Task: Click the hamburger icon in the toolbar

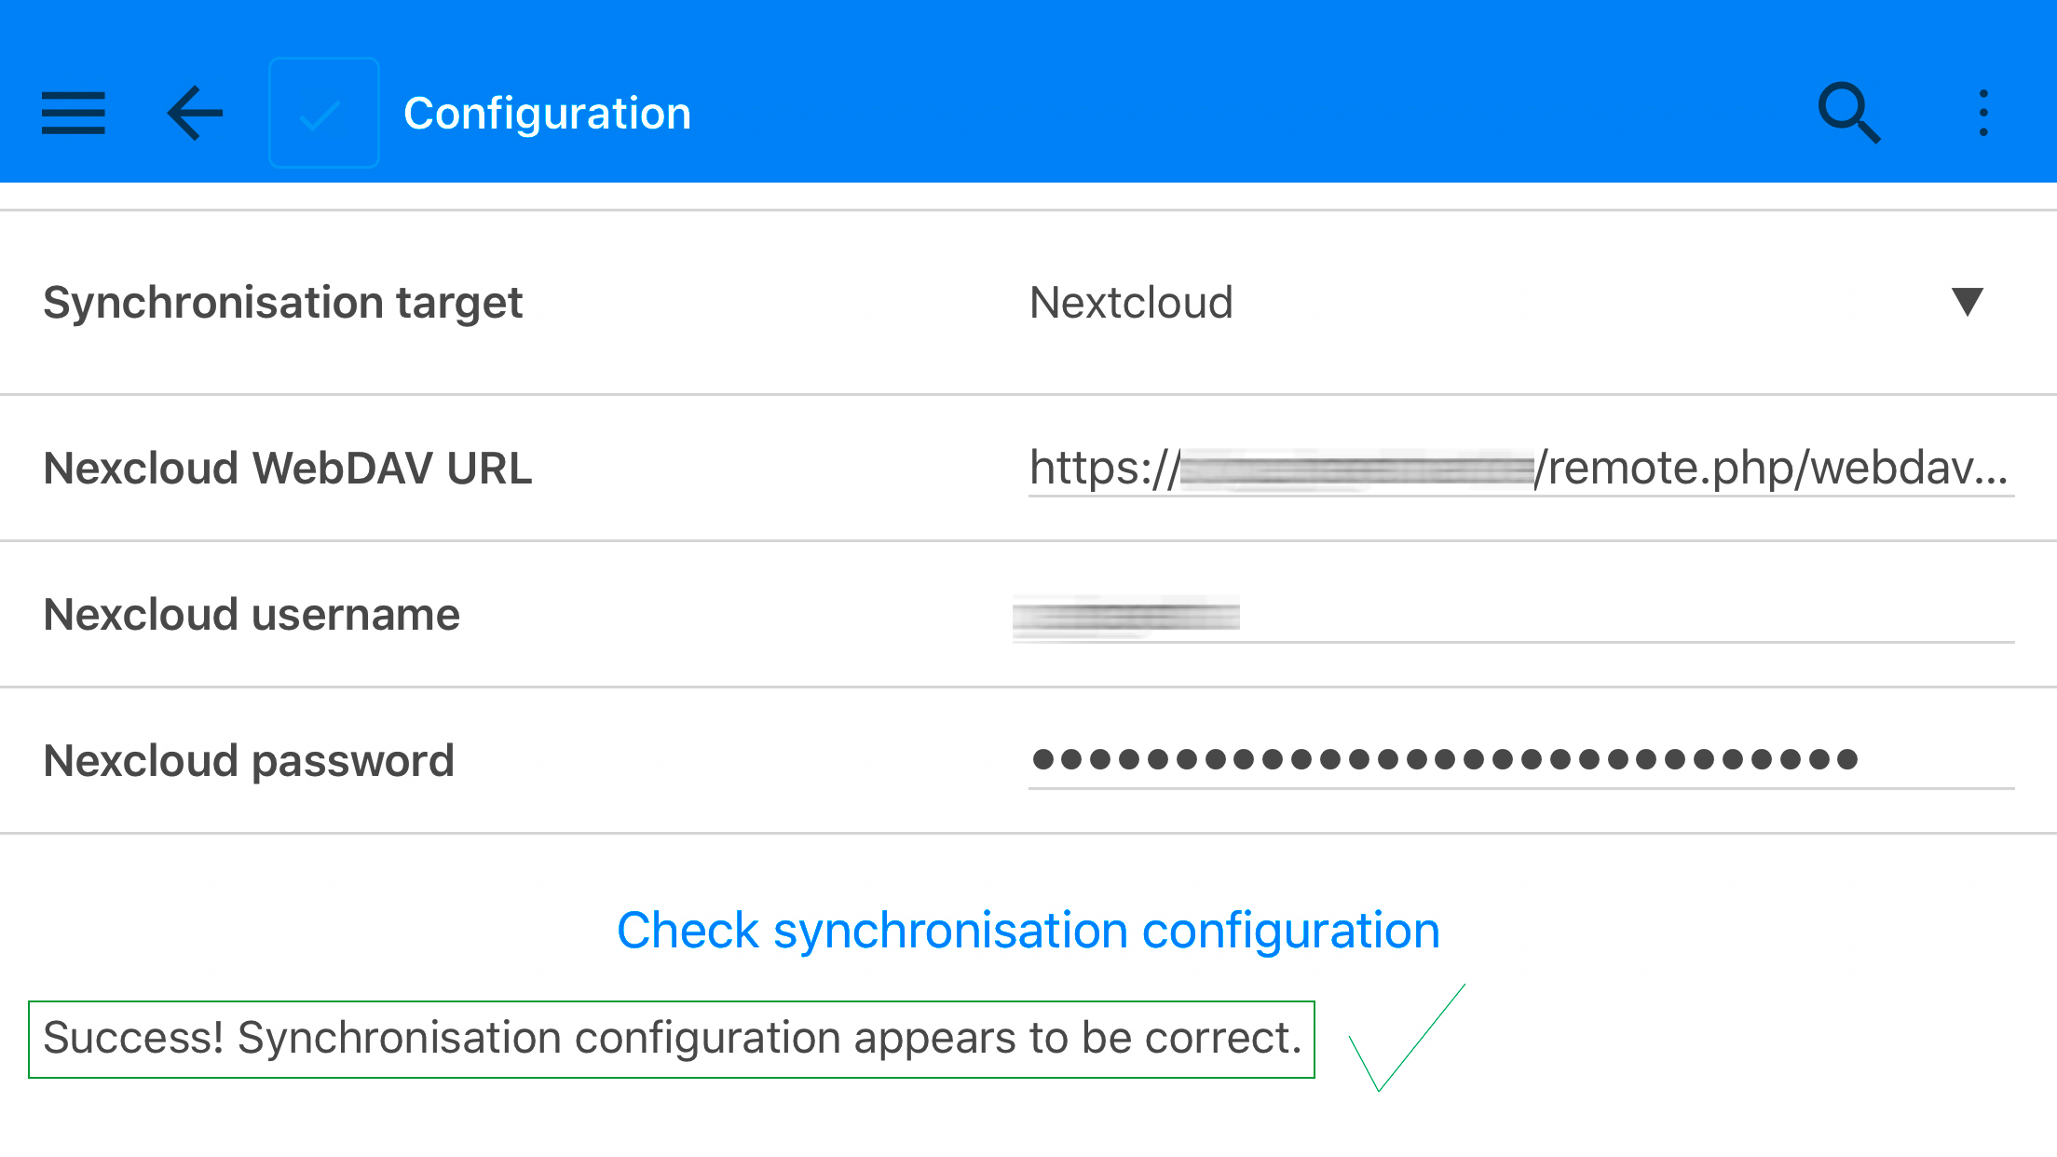Action: [x=74, y=112]
